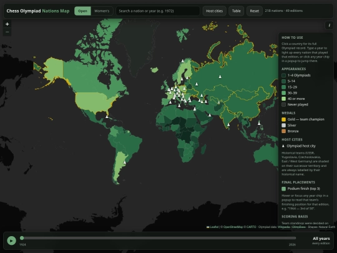Open the OpenStreetMap attribution link
337x253 pixels.
234,227
